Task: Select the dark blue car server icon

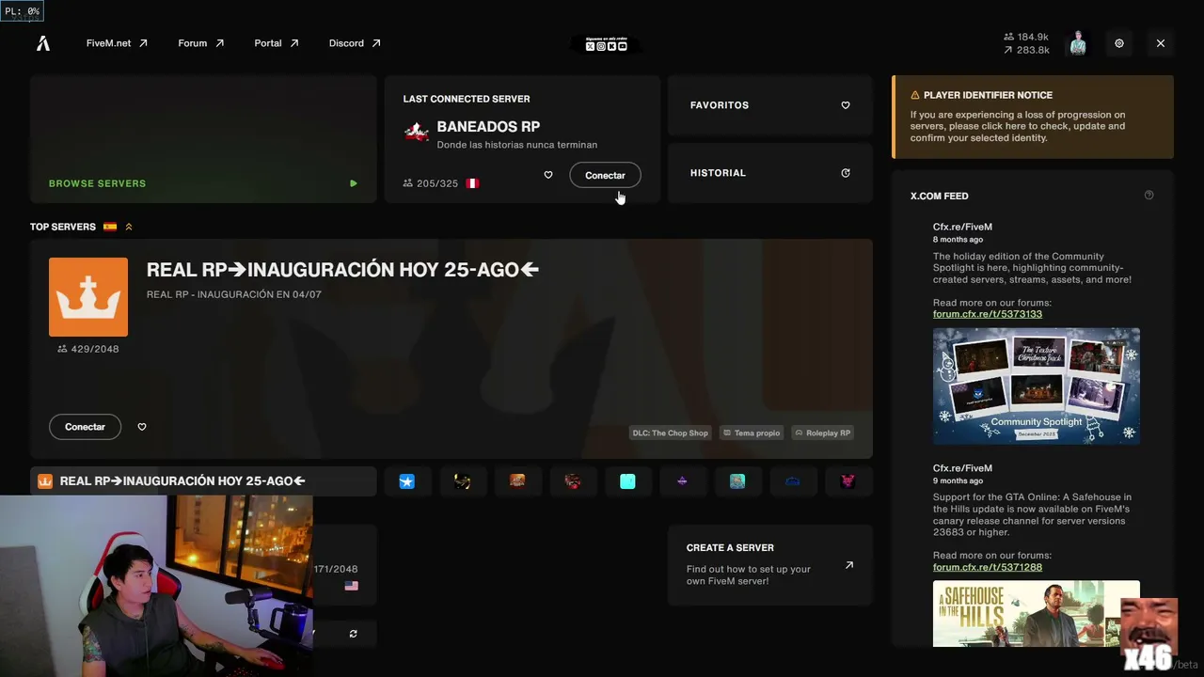Action: click(x=792, y=481)
